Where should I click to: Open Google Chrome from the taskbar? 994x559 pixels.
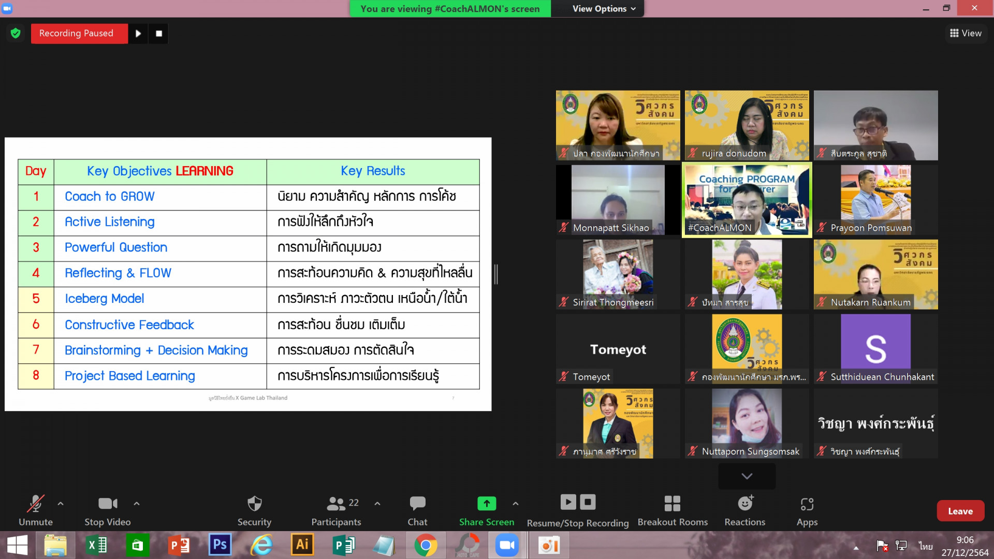(425, 545)
